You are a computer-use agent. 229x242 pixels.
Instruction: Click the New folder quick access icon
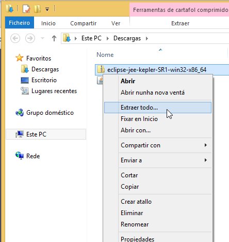37,9
